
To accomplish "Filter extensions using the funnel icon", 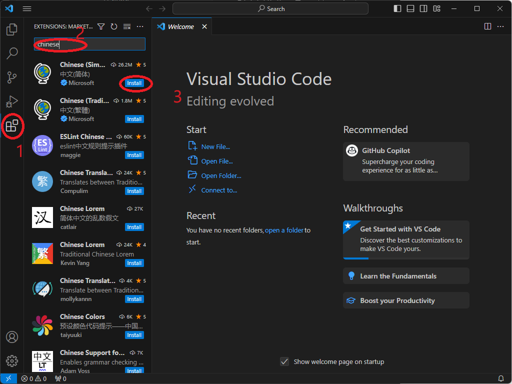I will [x=101, y=27].
